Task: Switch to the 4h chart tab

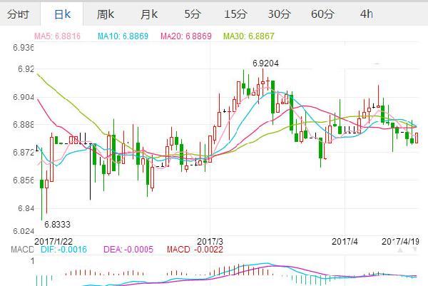Action: pyautogui.click(x=366, y=14)
